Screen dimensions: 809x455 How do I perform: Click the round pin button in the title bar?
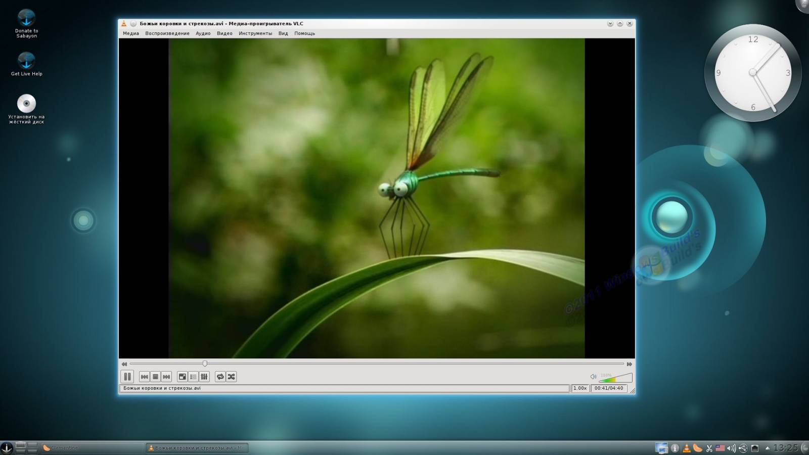[x=133, y=23]
